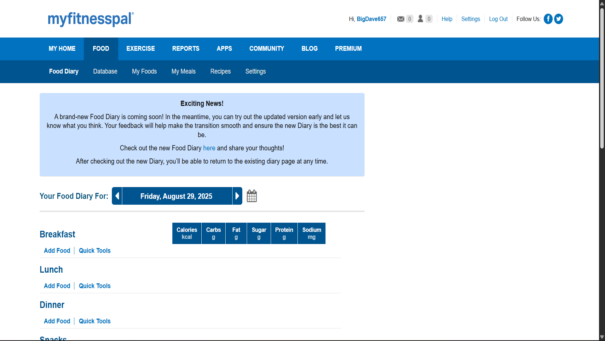
Task: Click the 'here' new Food Diary link
Action: tap(209, 148)
